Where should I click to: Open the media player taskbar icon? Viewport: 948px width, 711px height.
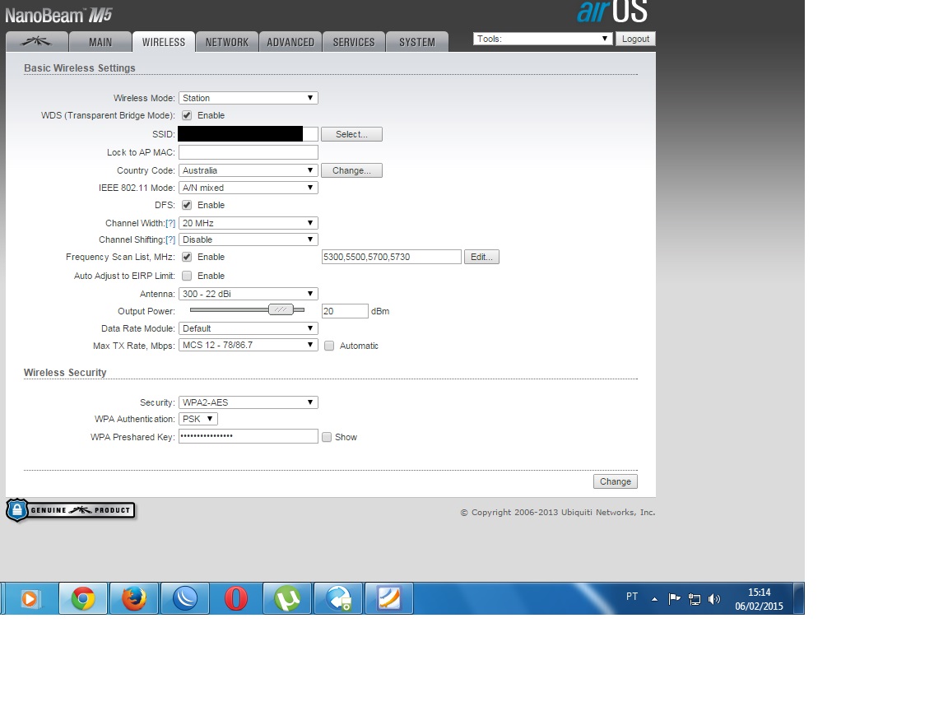30,598
